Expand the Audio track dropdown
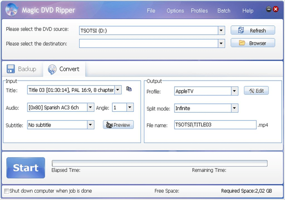Screen dimensions: 285x200 tap(90, 108)
